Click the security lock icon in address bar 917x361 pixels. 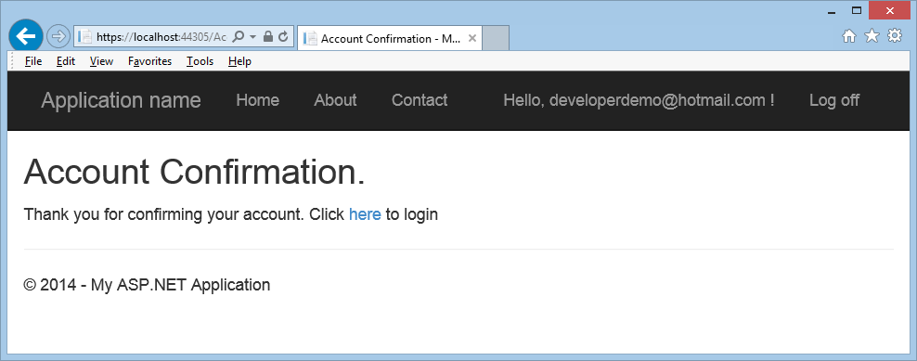[x=268, y=37]
